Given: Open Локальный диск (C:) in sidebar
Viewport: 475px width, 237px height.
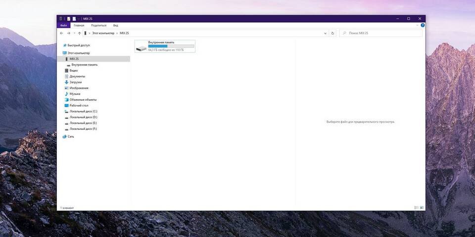Looking at the screenshot, I should click(x=83, y=111).
